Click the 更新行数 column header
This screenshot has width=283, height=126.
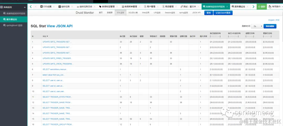[x=173, y=36]
